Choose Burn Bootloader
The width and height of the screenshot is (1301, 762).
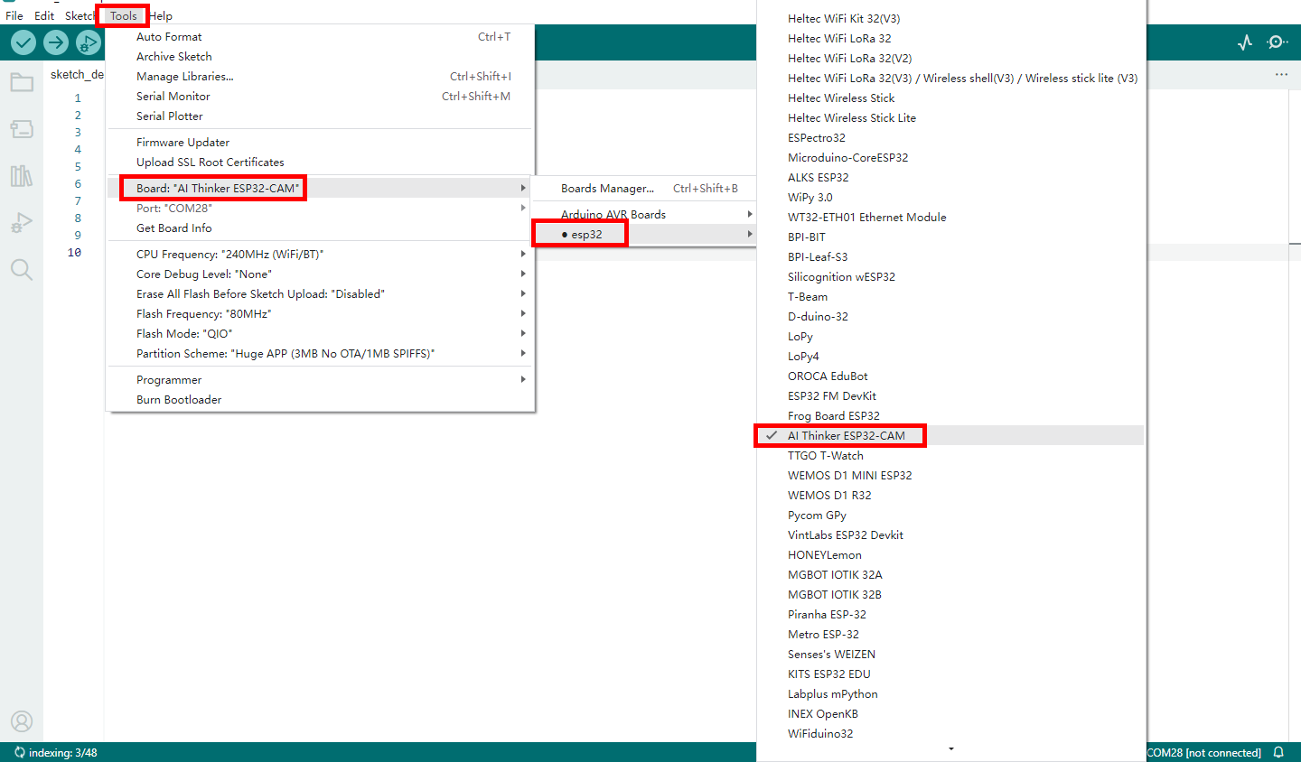321,400
